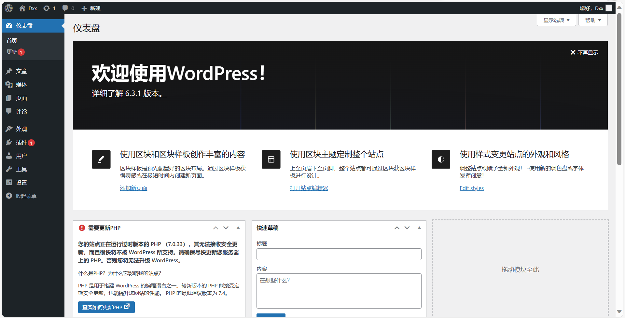Expand the 显示选项 screen options dropdown
The height and width of the screenshot is (318, 625).
(x=556, y=20)
